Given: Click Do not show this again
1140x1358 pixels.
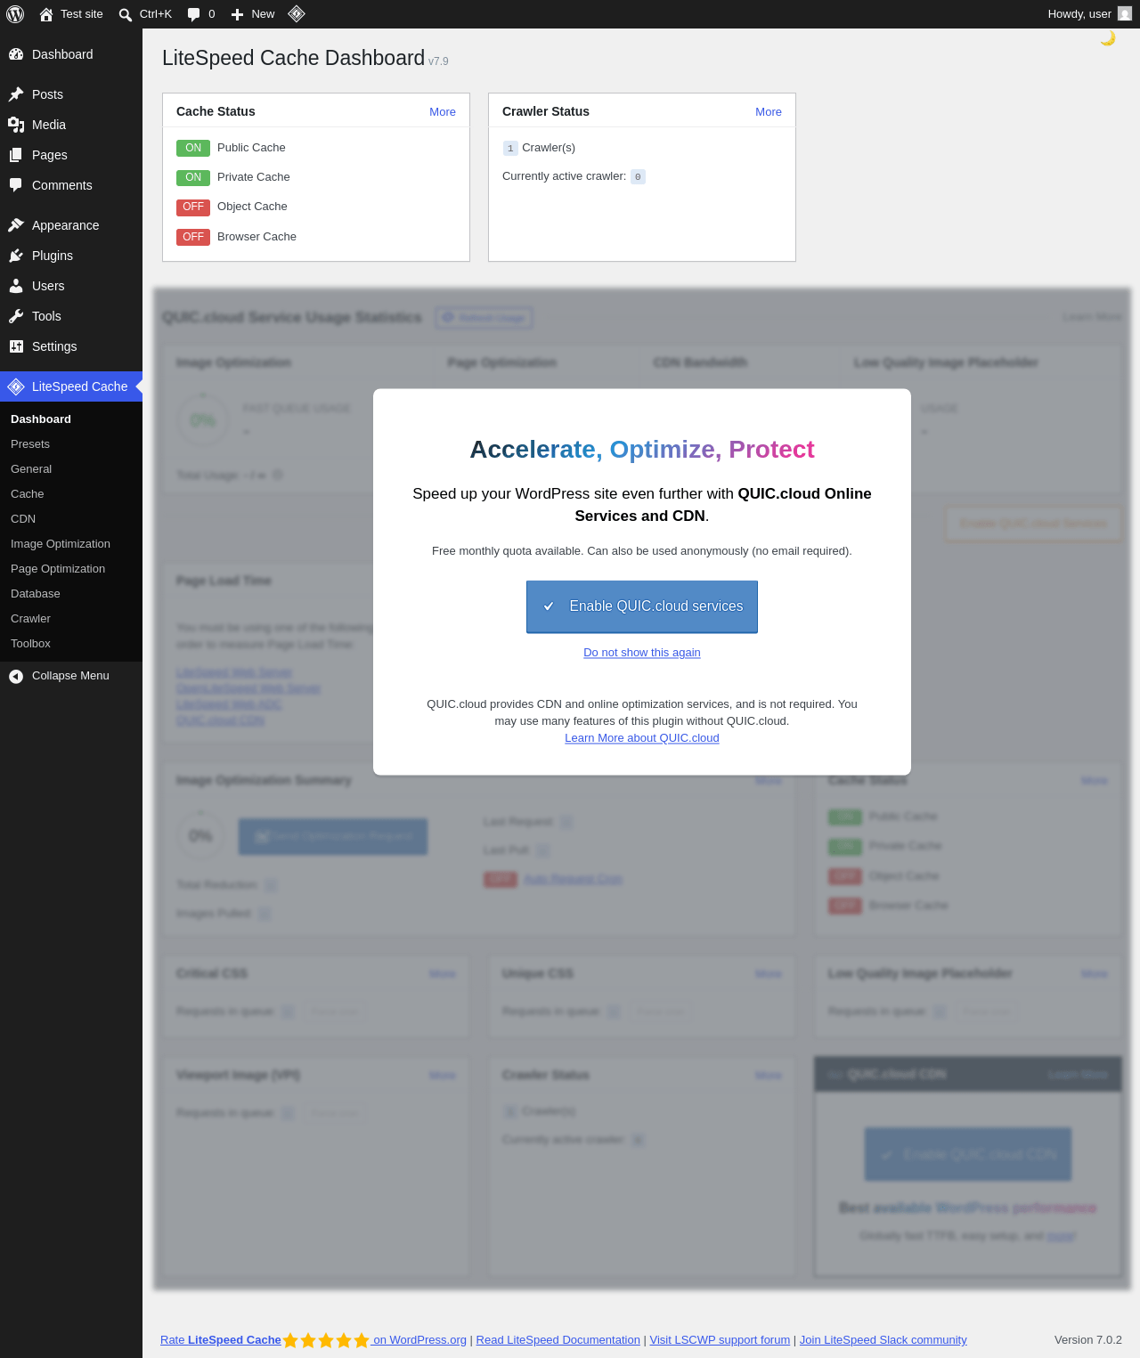Looking at the screenshot, I should pyautogui.click(x=642, y=653).
